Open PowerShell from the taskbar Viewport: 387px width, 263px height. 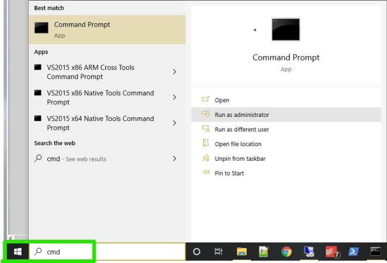[353, 251]
